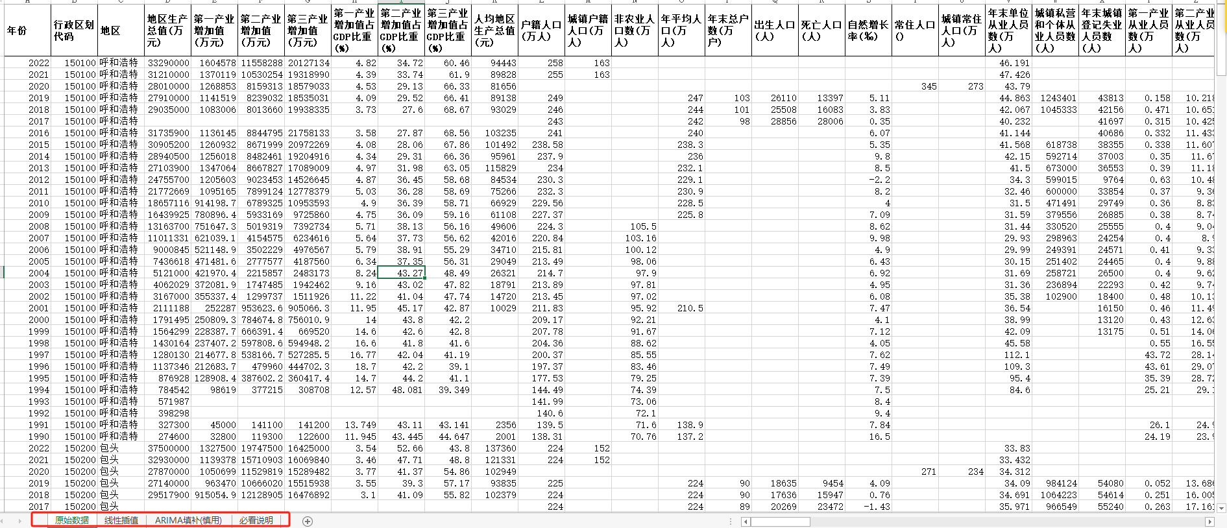Click the horizontal scrollbar left arrow
This screenshot has height=528, width=1227.
(x=746, y=522)
